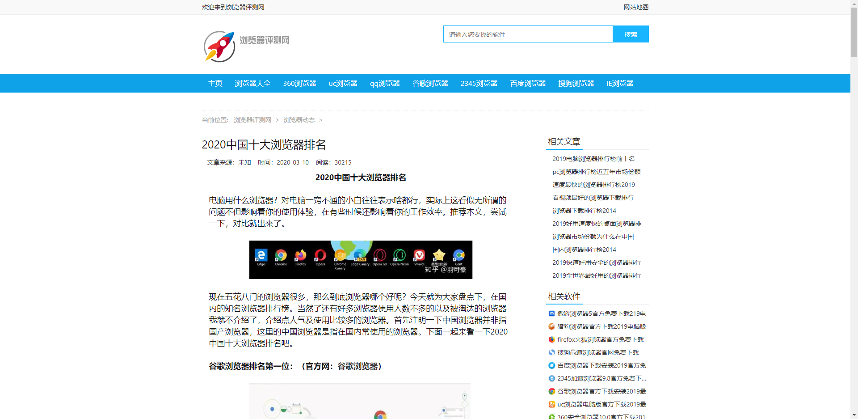Click the browser icons banner image
This screenshot has width=858, height=419.
pyautogui.click(x=361, y=260)
